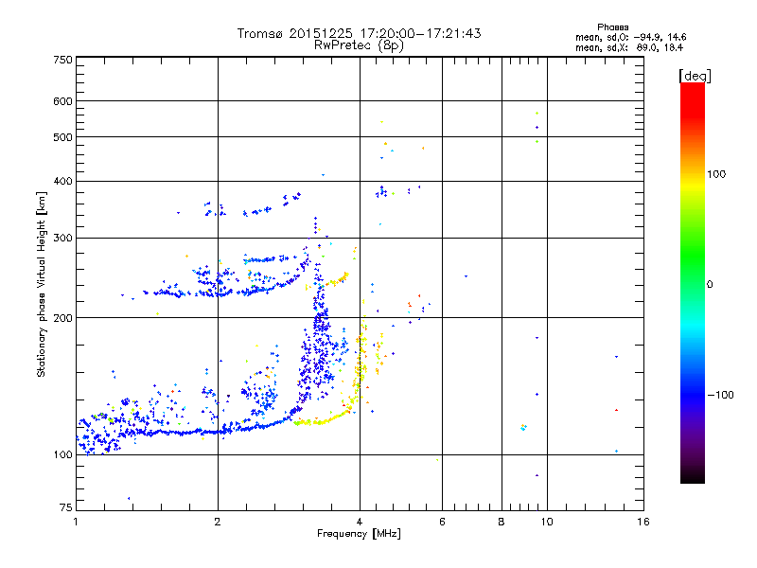Click the phase colorbar gradient

pyautogui.click(x=693, y=282)
